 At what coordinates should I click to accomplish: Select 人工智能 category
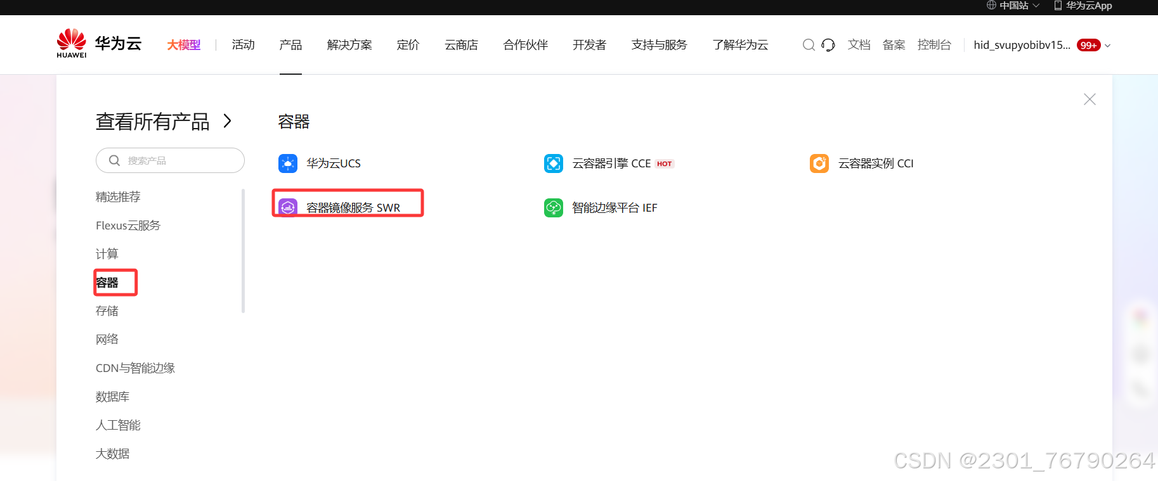(x=118, y=425)
